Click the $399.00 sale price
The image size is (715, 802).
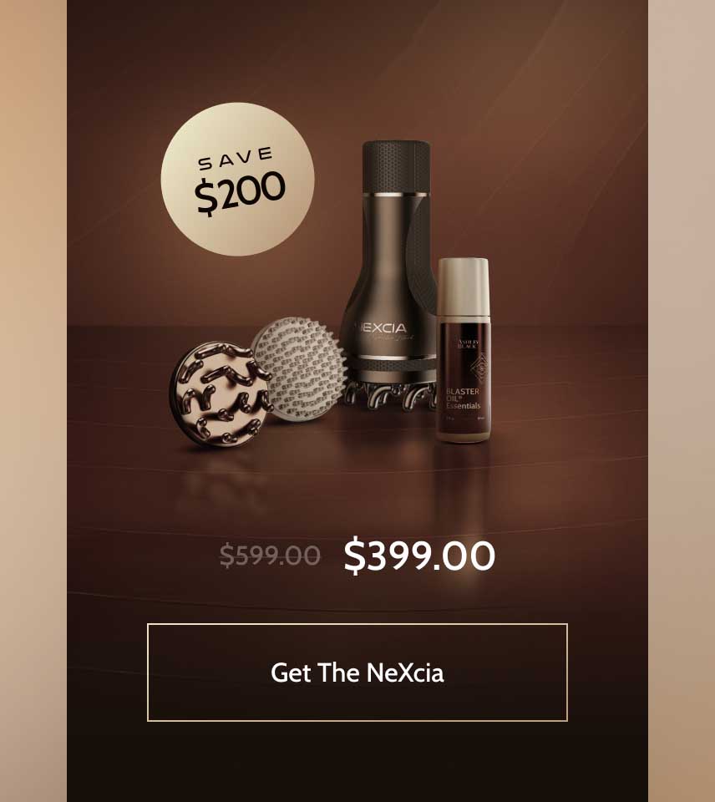(x=419, y=556)
